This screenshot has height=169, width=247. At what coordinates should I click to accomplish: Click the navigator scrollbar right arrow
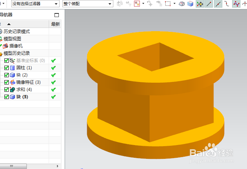click(x=57, y=166)
